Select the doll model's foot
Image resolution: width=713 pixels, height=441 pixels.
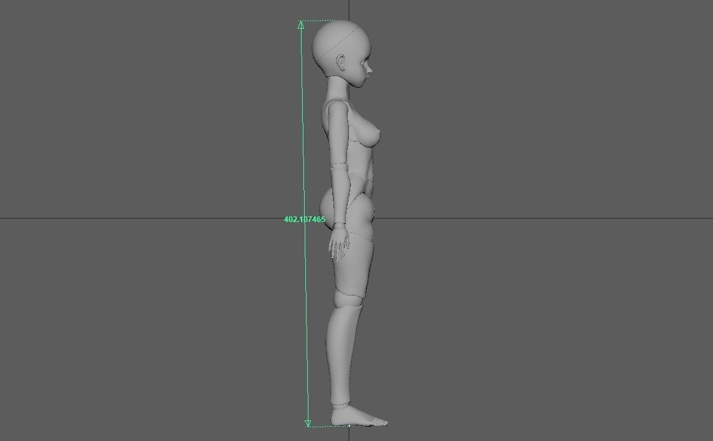[359, 417]
